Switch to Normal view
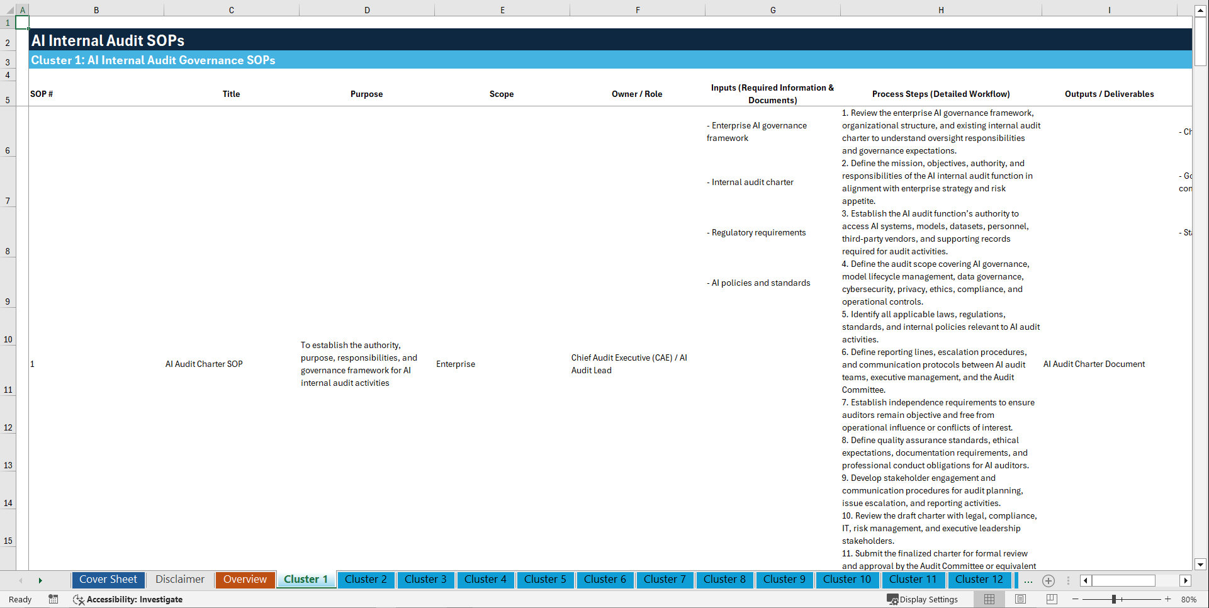 (x=989, y=599)
